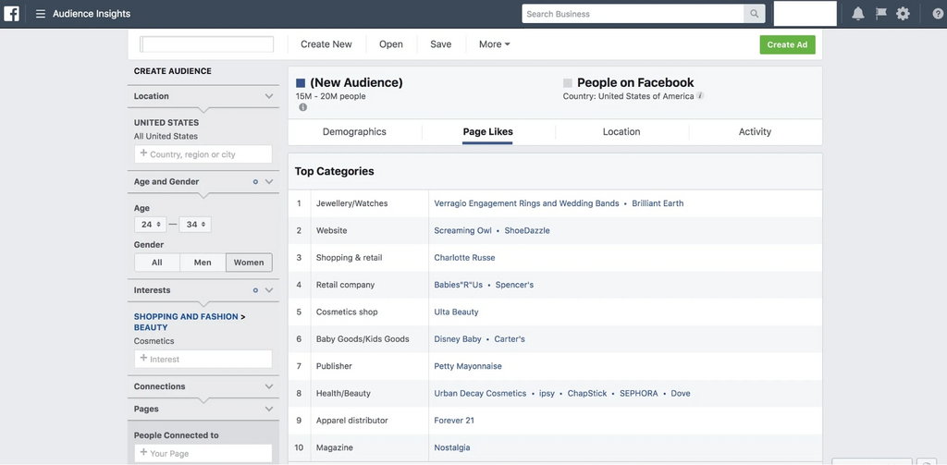Click the Country, region or city field

coord(203,154)
